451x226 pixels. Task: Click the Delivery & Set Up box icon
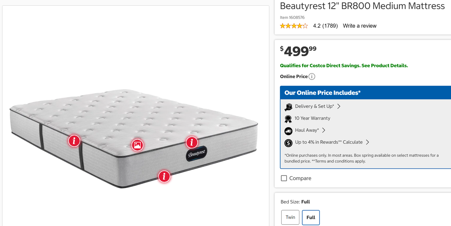288,107
